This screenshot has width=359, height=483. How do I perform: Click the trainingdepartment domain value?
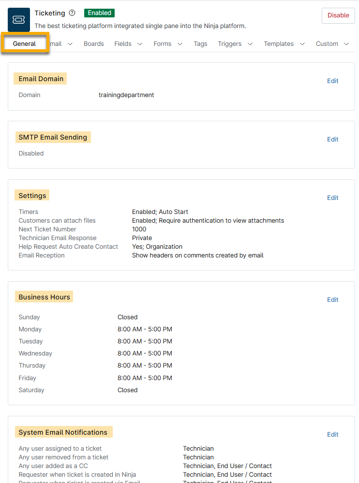126,95
